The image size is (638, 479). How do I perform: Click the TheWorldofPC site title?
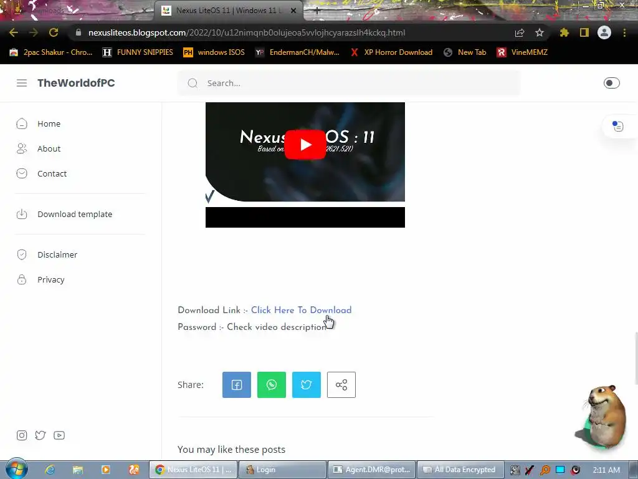tap(76, 83)
